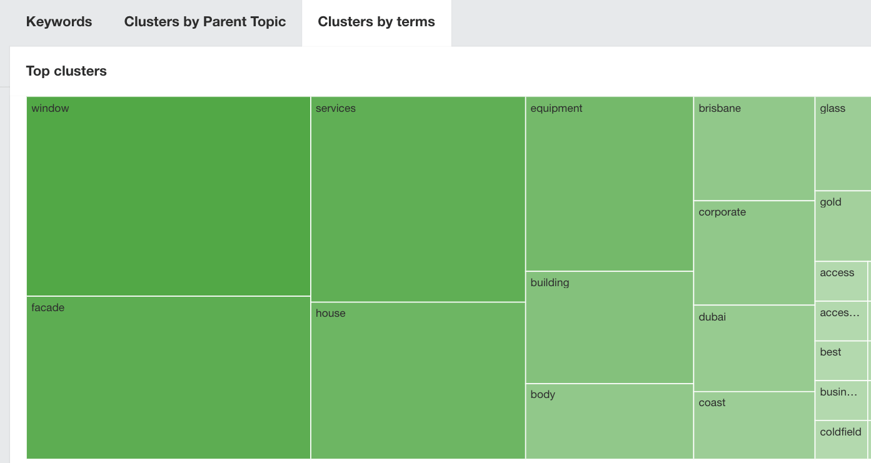Screen dimensions: 871x463
Task: Click the 'house' cluster block
Action: (x=418, y=381)
